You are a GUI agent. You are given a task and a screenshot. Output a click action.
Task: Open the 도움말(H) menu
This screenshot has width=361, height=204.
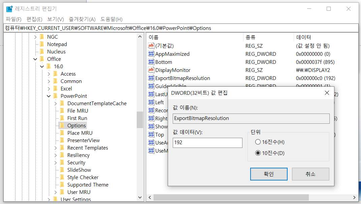coord(111,19)
